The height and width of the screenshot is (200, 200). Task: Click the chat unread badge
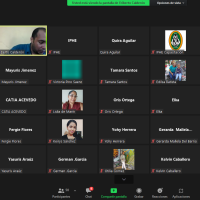coord(91,188)
